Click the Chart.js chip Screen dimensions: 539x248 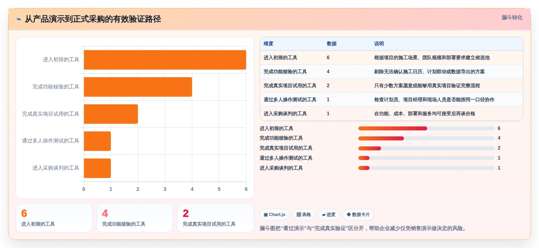pyautogui.click(x=275, y=215)
